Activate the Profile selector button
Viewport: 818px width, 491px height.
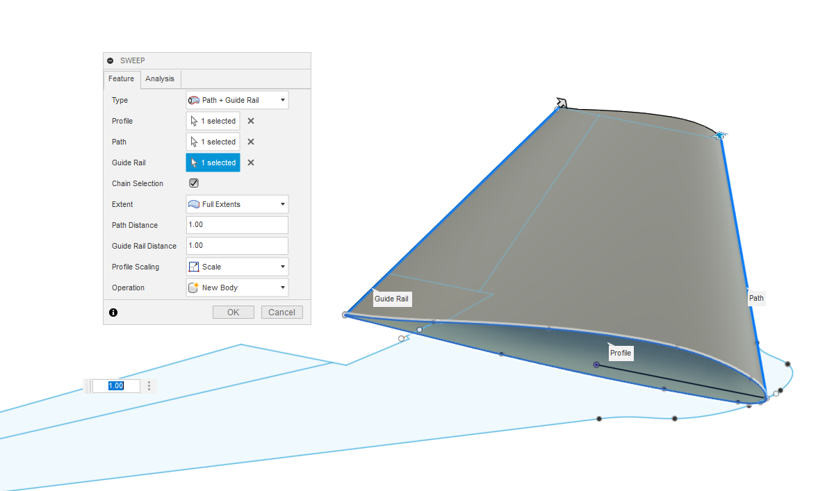(213, 121)
